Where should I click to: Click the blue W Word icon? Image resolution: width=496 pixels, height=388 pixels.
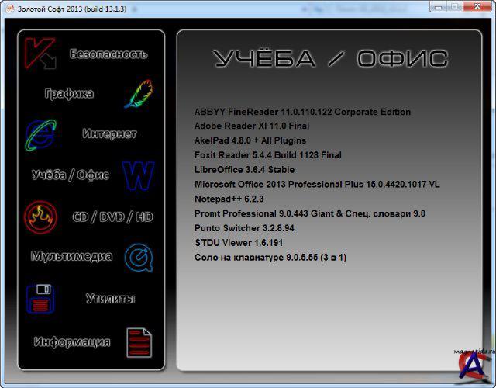138,175
